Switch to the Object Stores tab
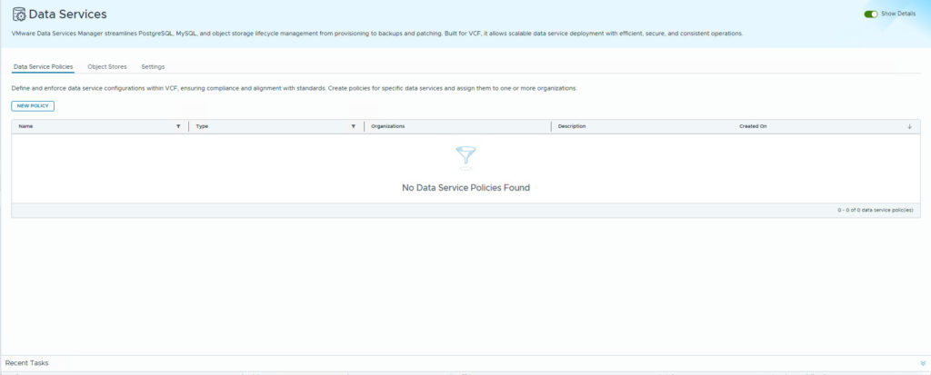Viewport: 931px width, 375px height. (x=107, y=67)
